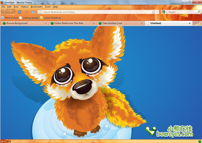Open the View menu

(x=16, y=7)
